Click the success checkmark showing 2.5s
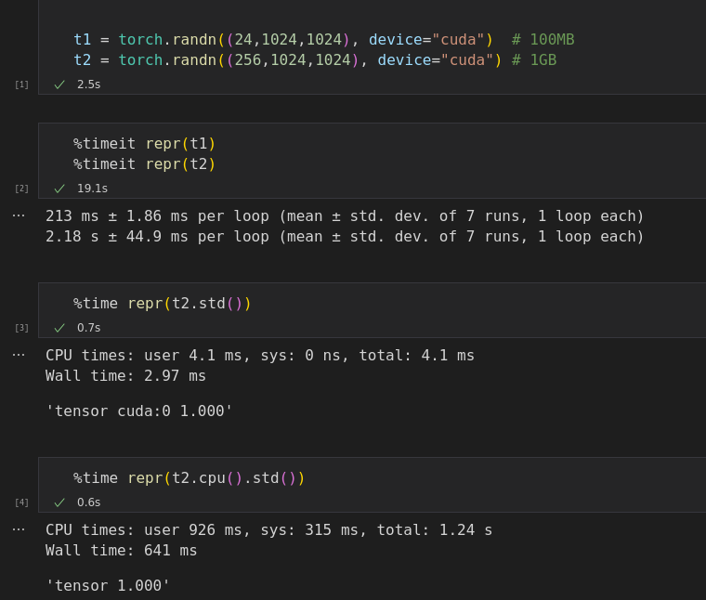The width and height of the screenshot is (706, 600). click(59, 85)
